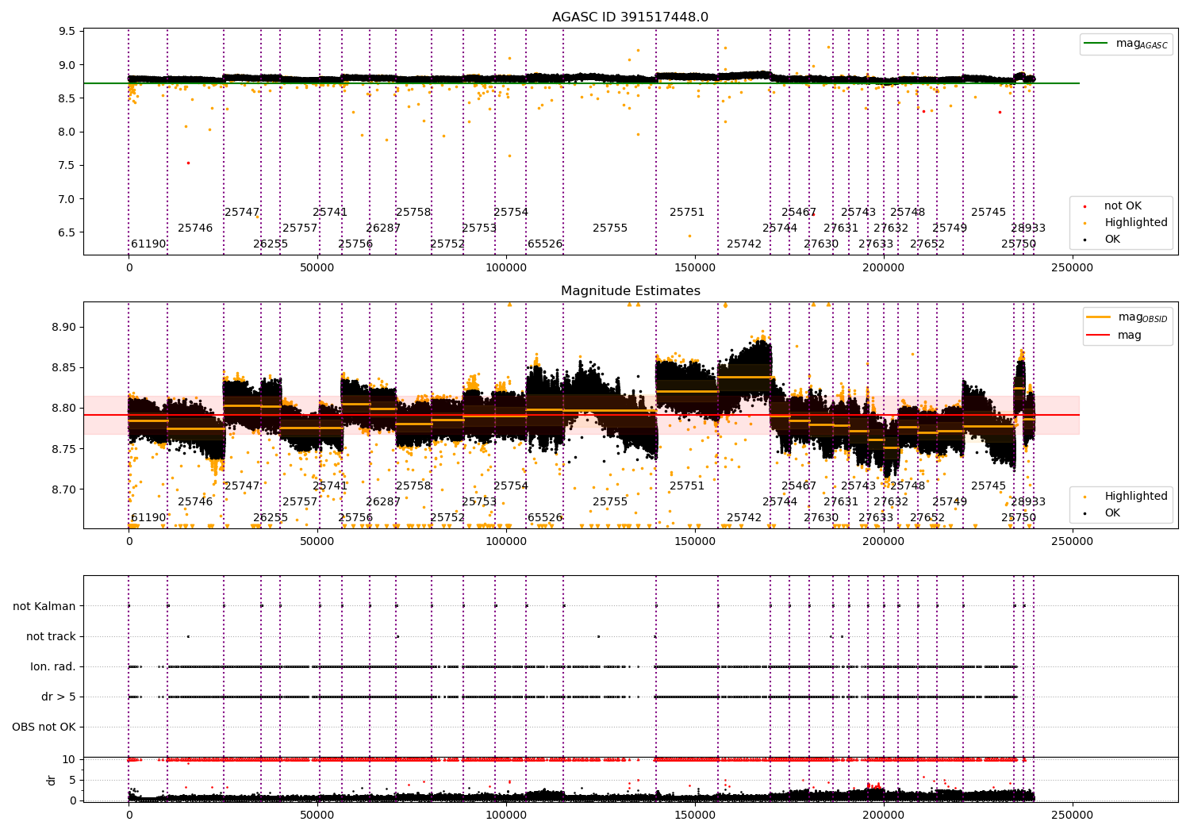
Task: Click obsid label 26255 in top plot
Action: [x=271, y=244]
